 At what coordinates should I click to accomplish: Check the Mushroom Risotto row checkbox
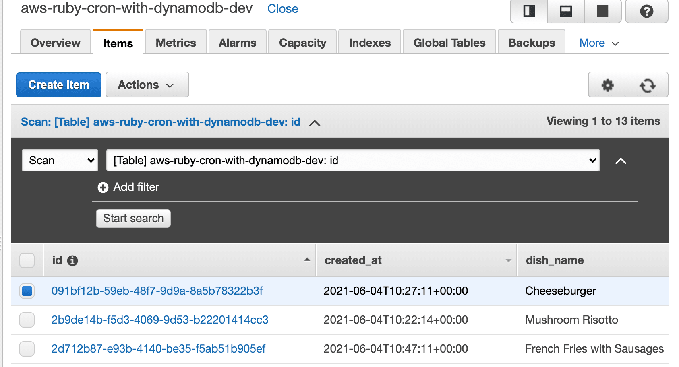pyautogui.click(x=27, y=320)
